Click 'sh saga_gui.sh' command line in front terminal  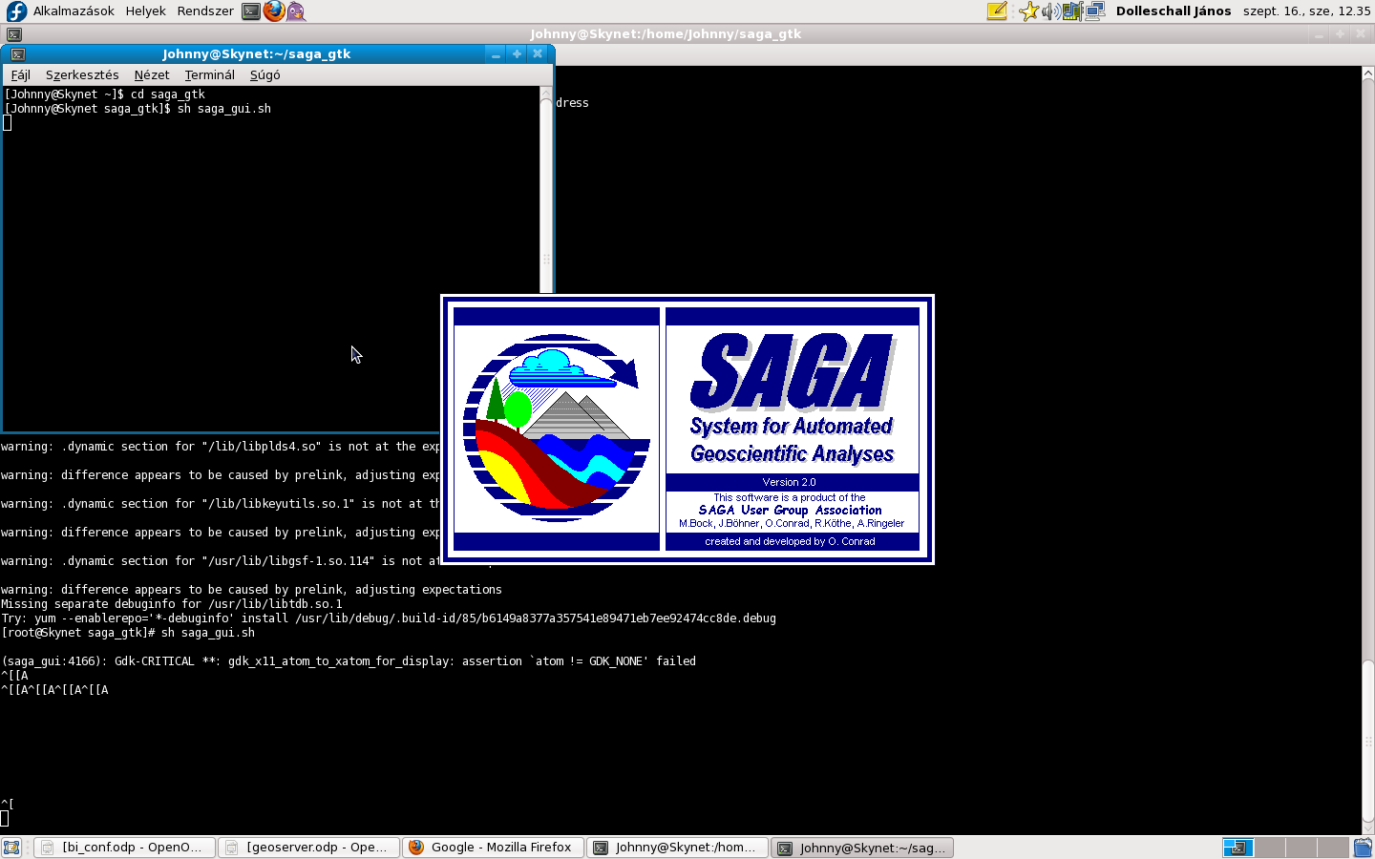point(137,109)
